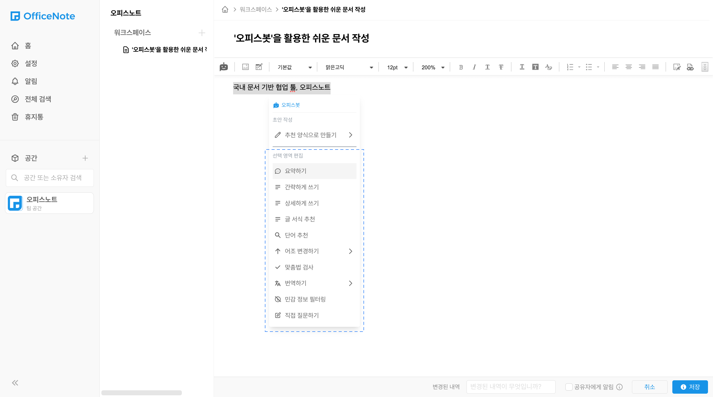Click the insert link toolbar icon
713x397 pixels.
tap(690, 67)
